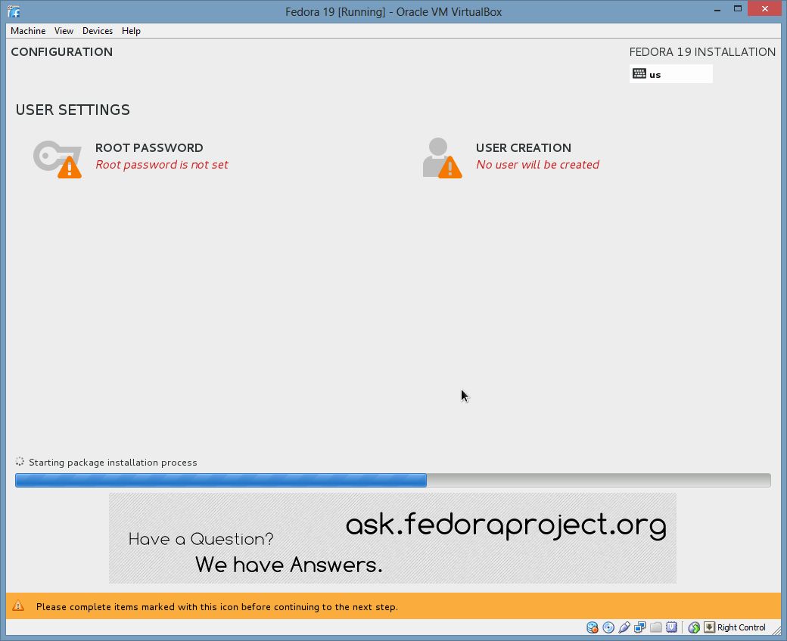Click the virtualization CPU chip status icon
This screenshot has height=641, width=787.
671,627
